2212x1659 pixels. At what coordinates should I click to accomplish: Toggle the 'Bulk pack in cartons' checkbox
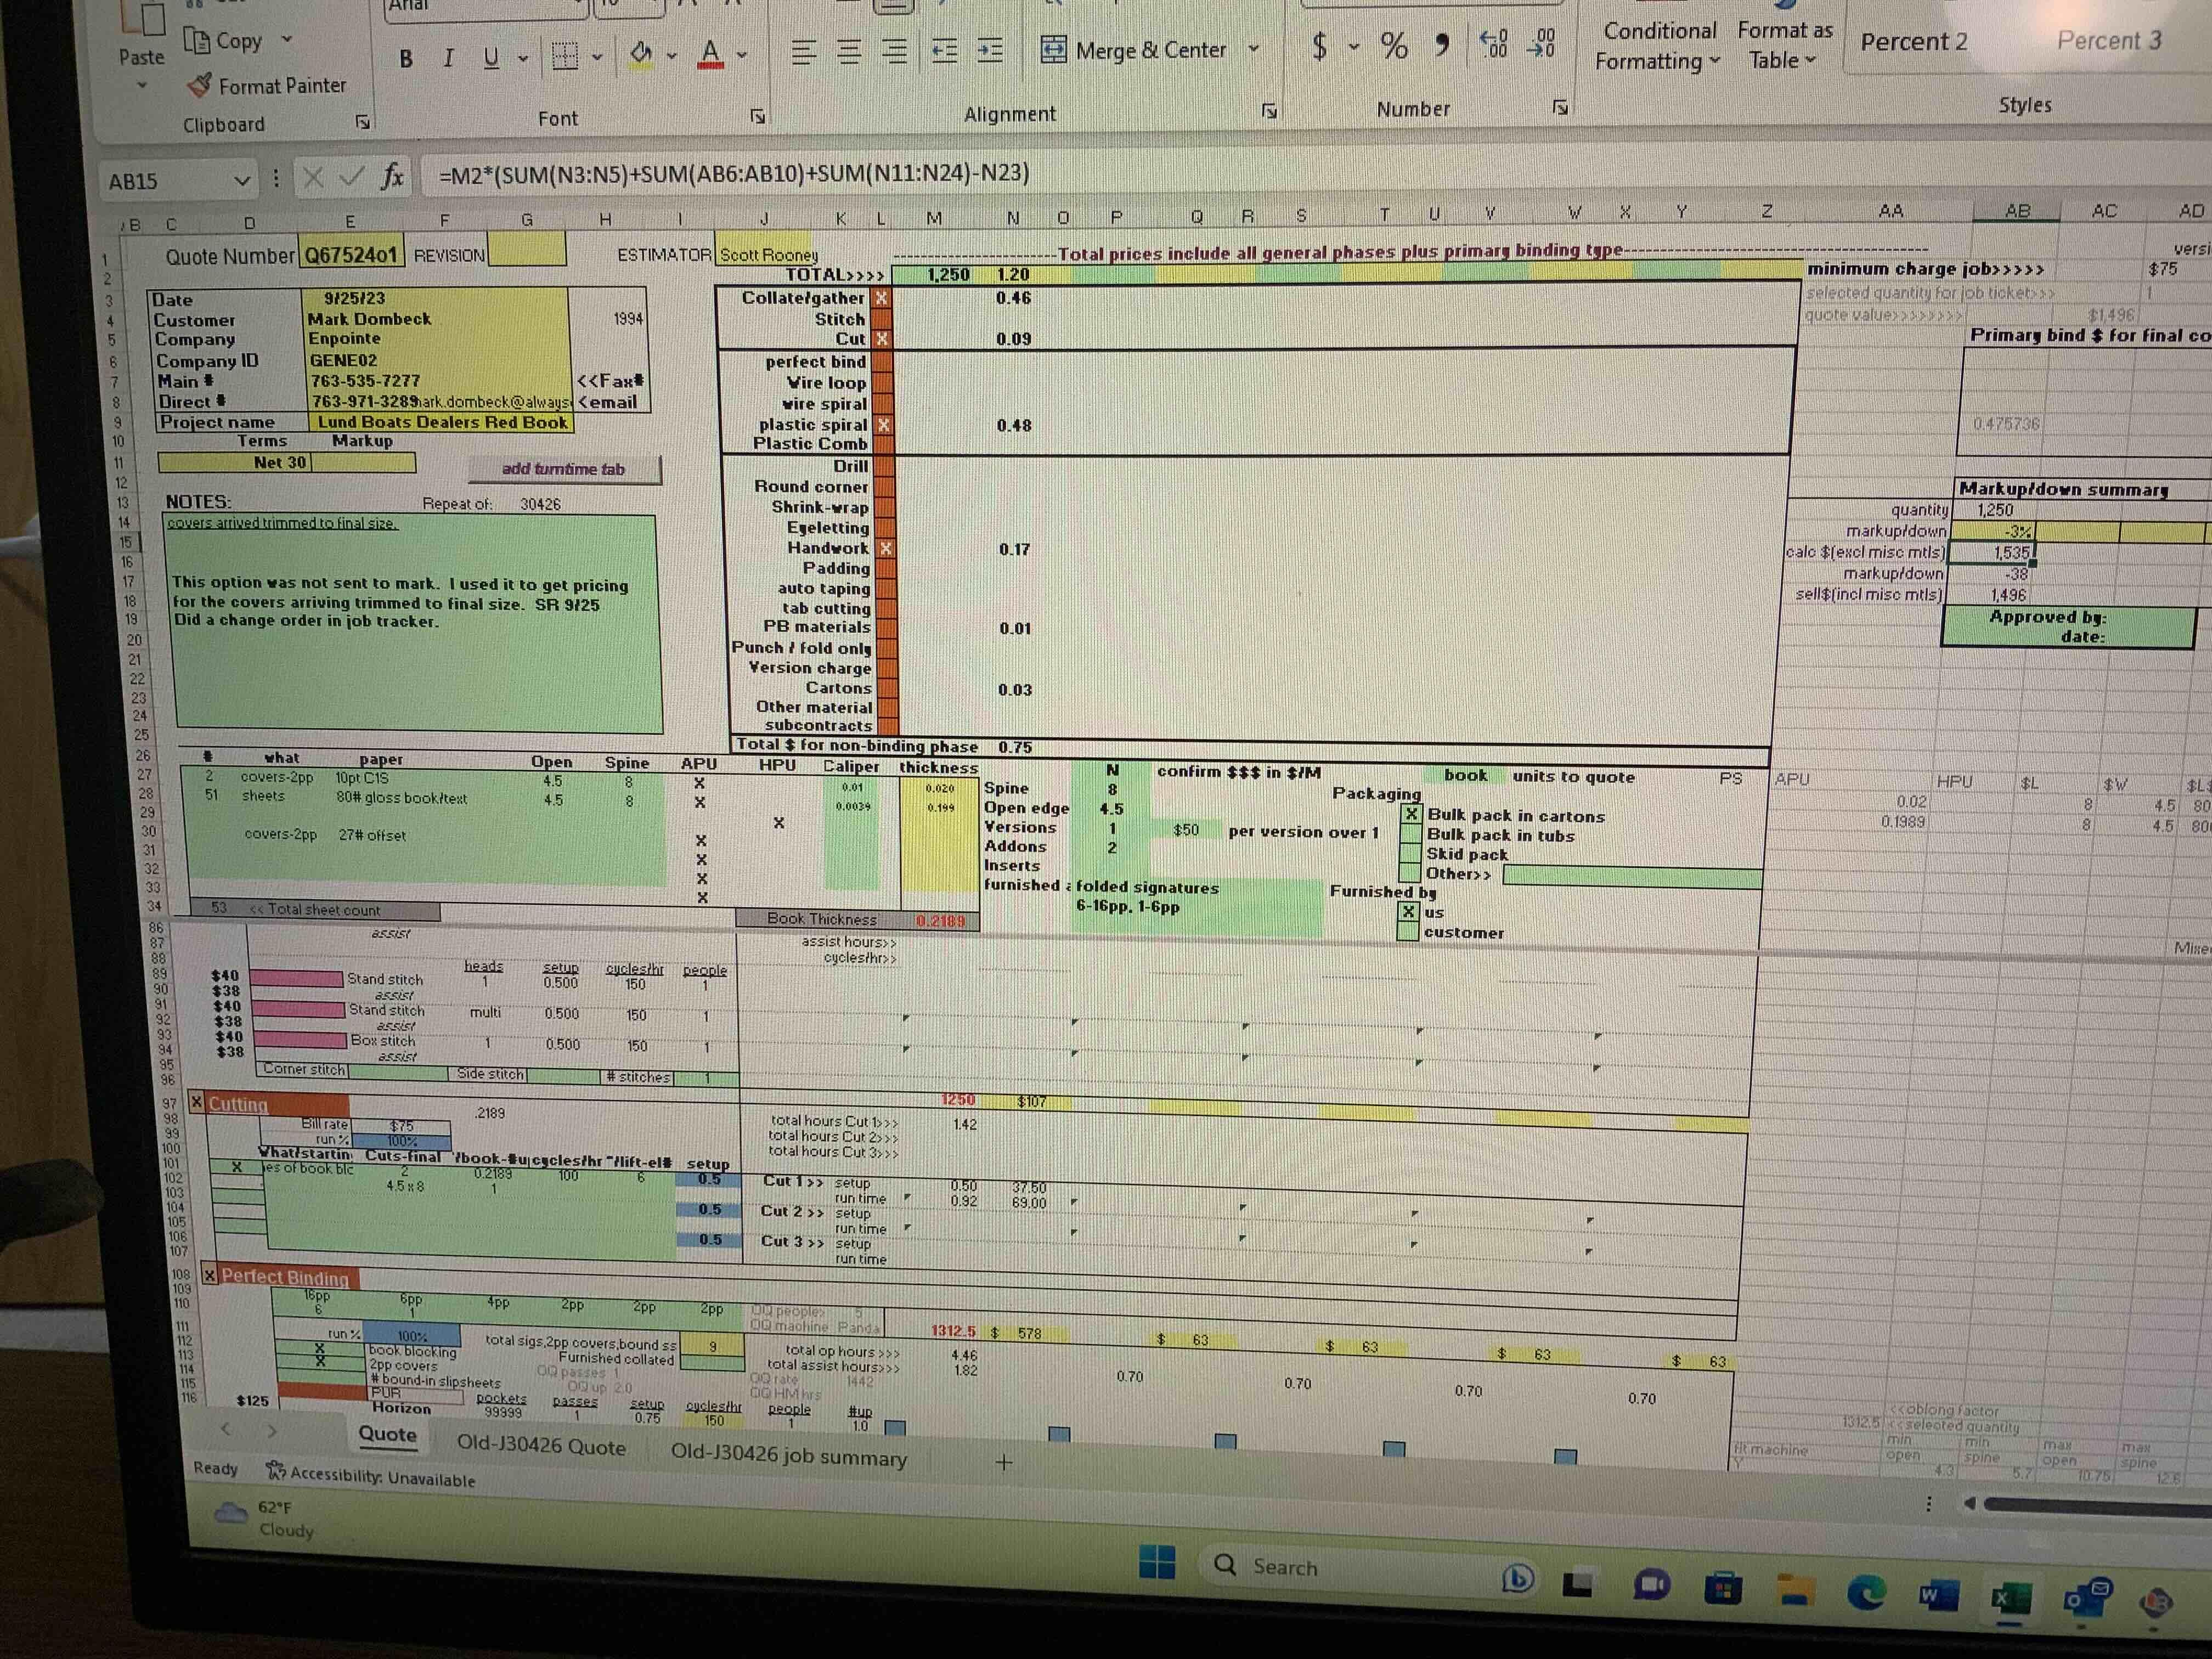[1411, 815]
